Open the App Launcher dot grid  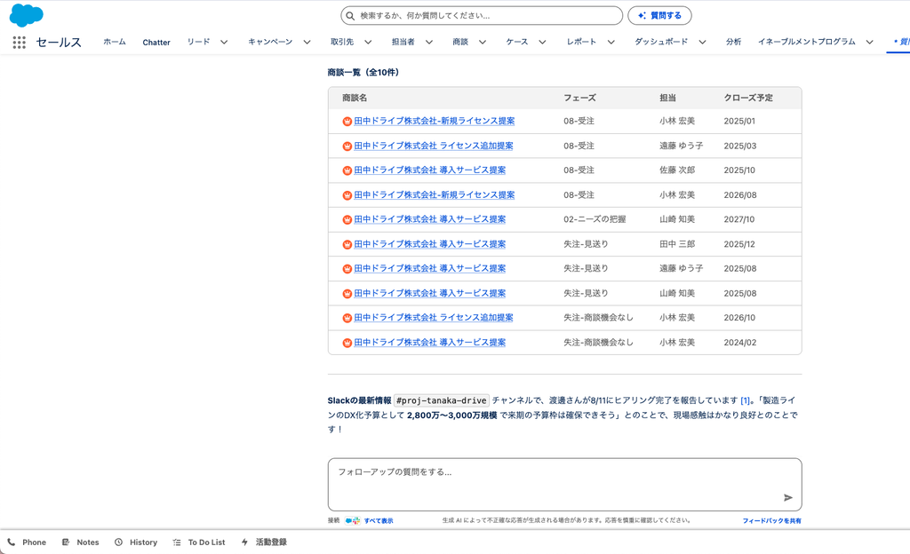point(20,43)
